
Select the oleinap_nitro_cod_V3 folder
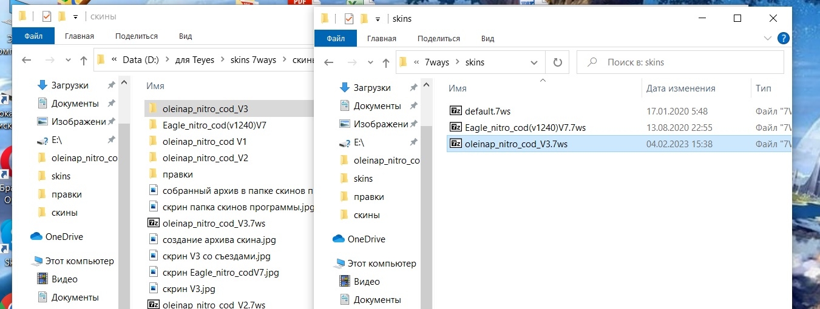[x=205, y=109]
